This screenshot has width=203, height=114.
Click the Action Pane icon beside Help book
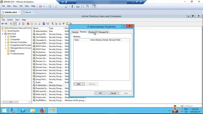coord(48,24)
